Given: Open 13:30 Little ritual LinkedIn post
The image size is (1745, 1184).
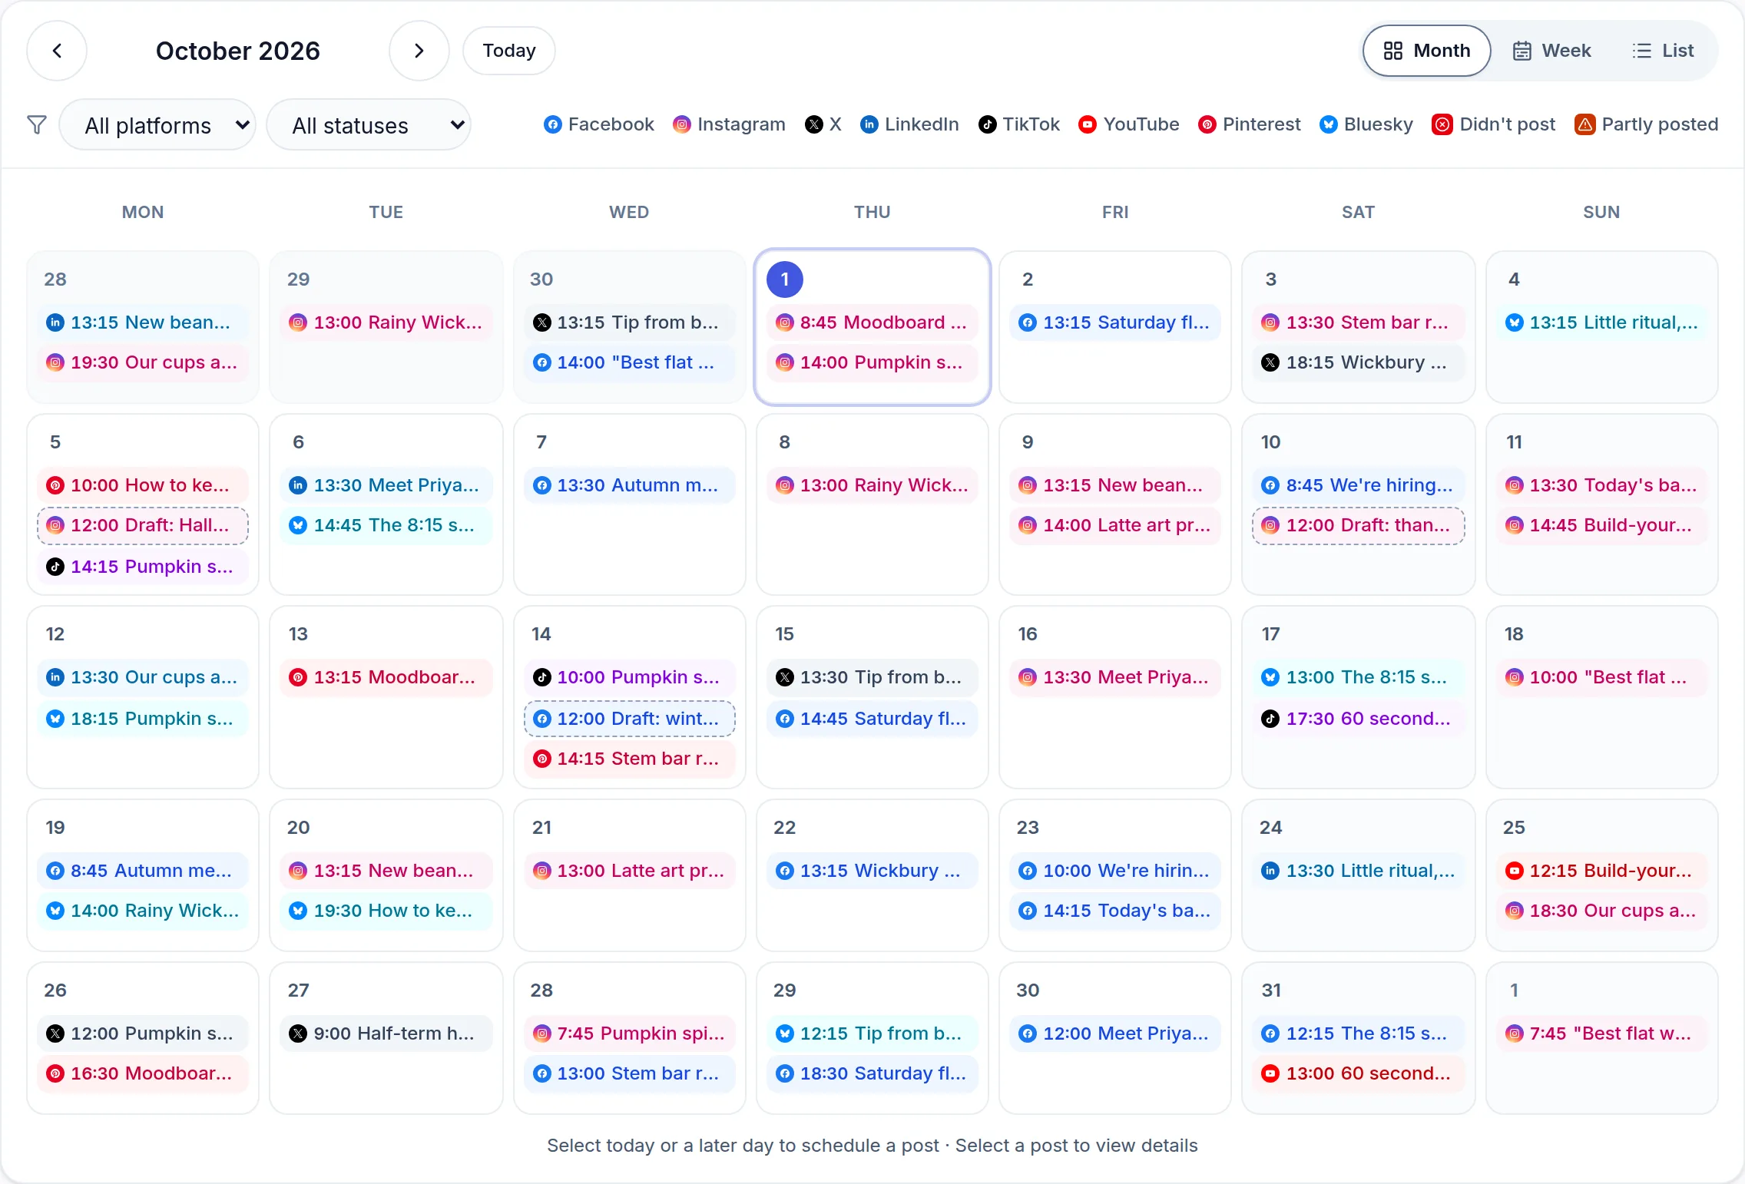Looking at the screenshot, I should pos(1358,871).
